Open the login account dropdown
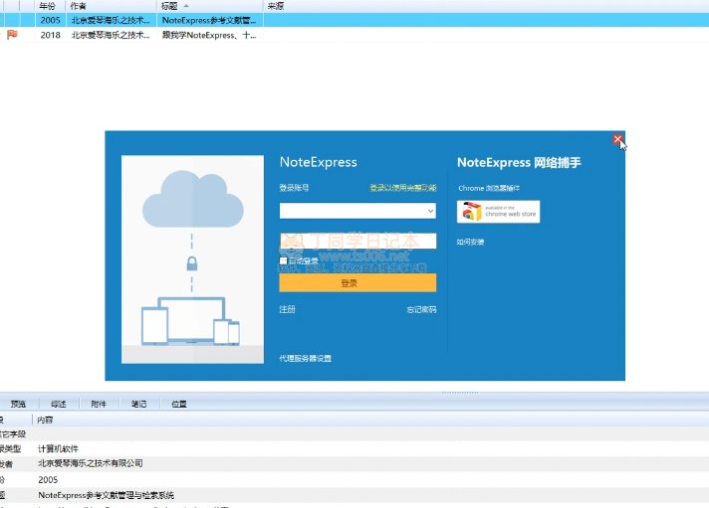 click(x=430, y=212)
